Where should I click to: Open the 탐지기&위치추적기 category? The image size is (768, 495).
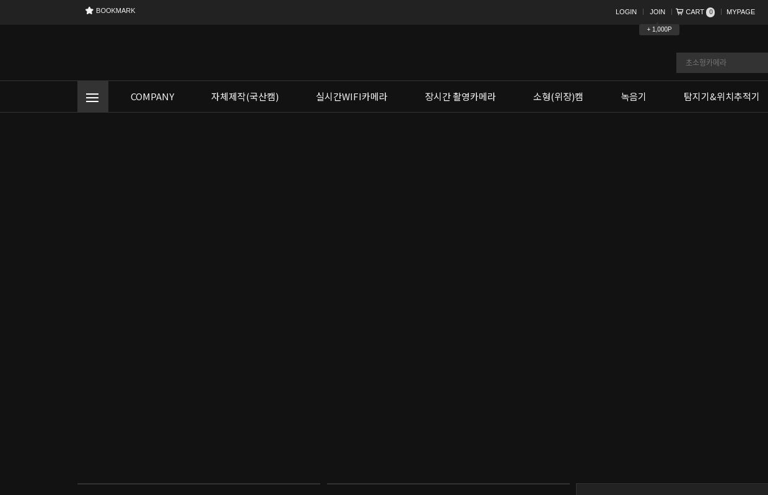(x=721, y=97)
